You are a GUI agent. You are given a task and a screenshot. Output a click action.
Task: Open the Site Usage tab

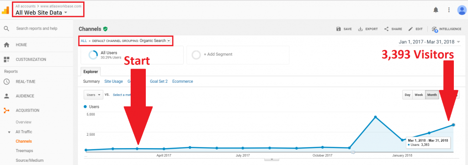click(113, 81)
